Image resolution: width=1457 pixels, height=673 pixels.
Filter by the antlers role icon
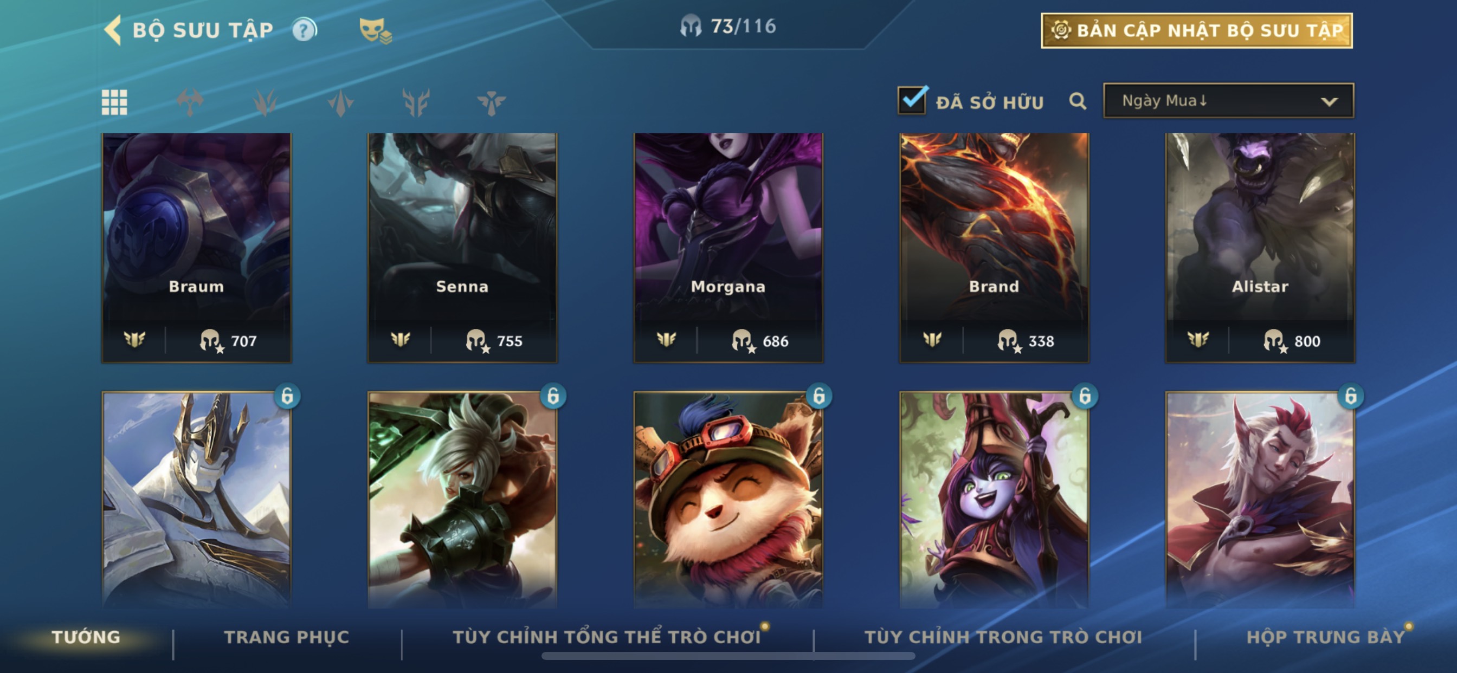pos(416,102)
